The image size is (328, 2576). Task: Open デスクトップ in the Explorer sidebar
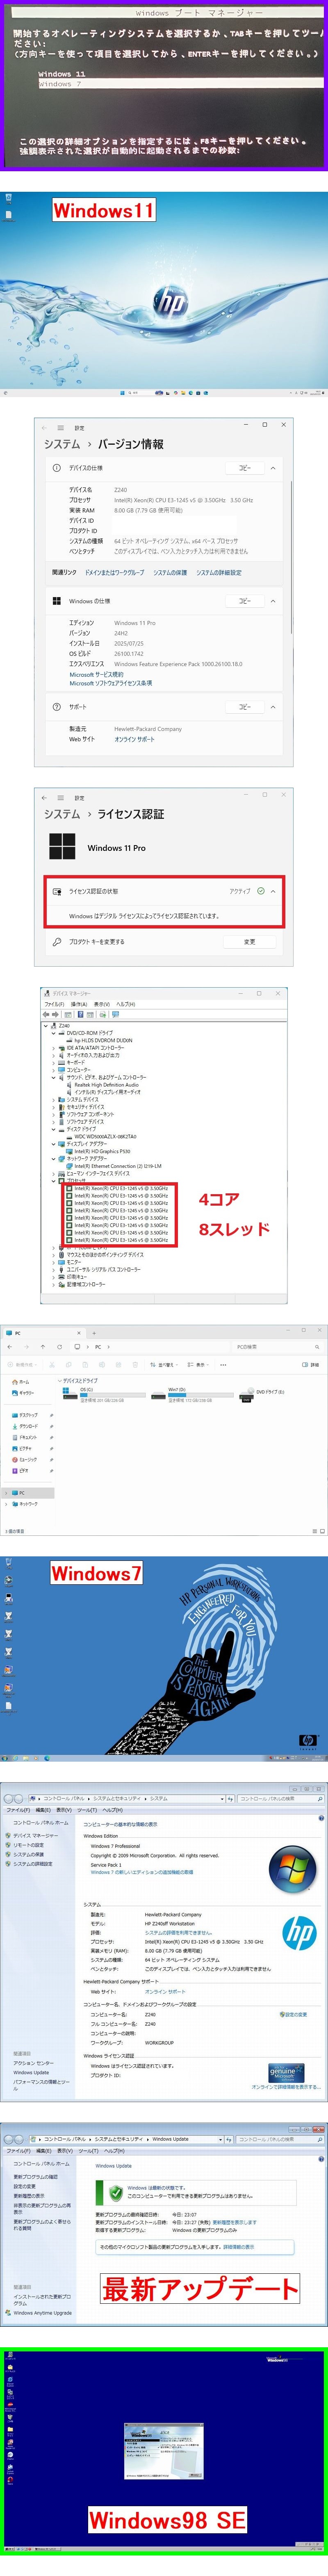click(26, 1415)
